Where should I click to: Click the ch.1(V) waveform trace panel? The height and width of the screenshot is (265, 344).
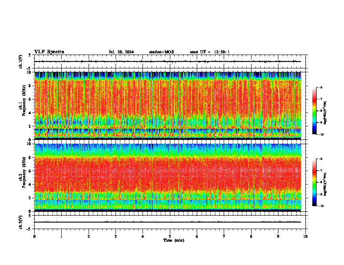click(x=170, y=61)
